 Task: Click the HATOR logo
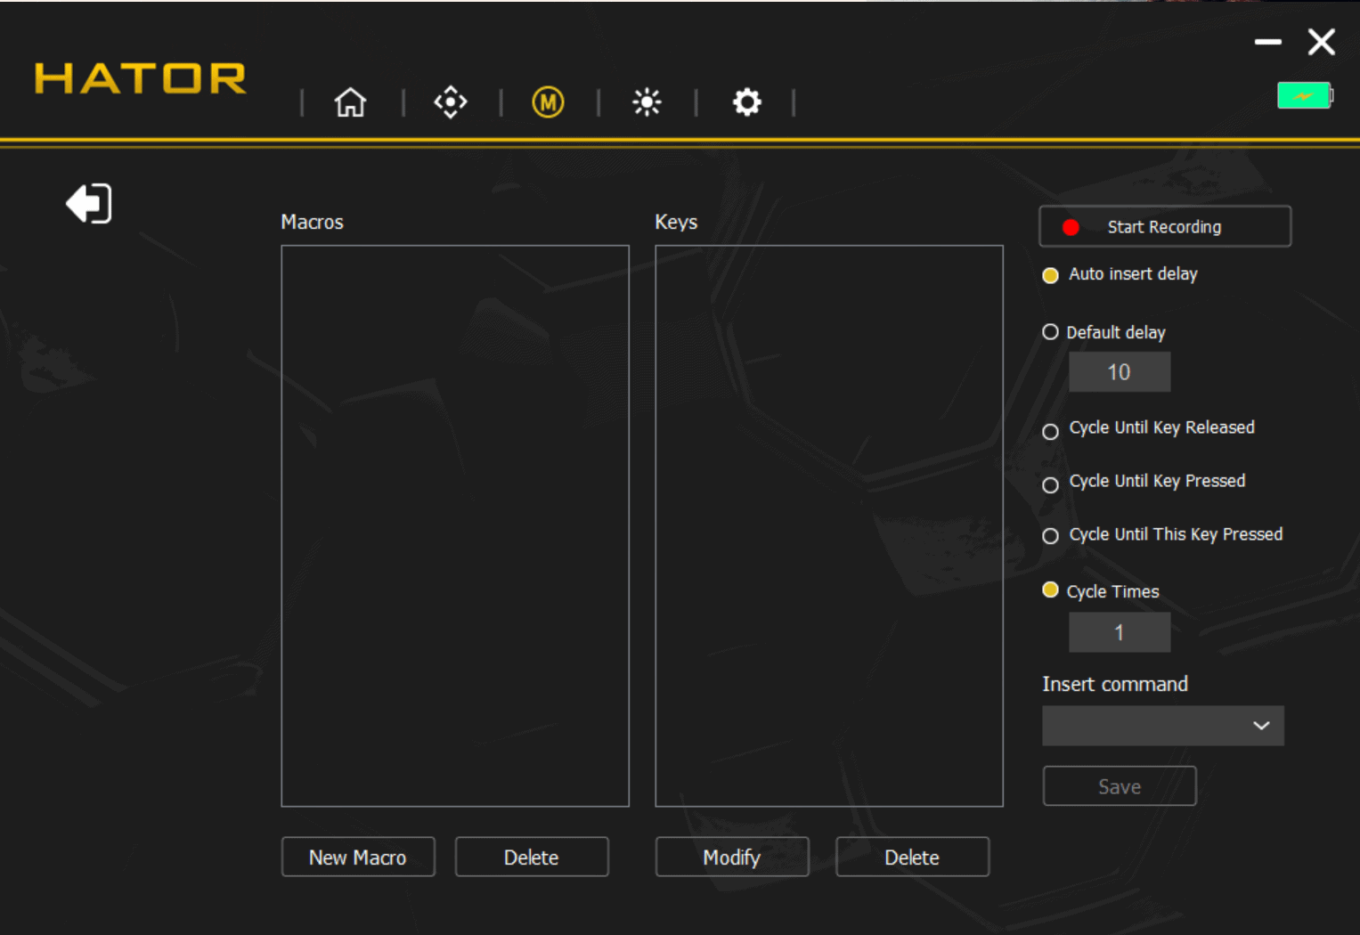tap(140, 78)
